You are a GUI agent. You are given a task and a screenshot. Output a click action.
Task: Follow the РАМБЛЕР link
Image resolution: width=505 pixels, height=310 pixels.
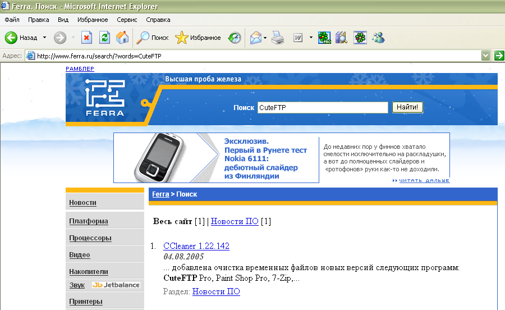pyautogui.click(x=80, y=69)
